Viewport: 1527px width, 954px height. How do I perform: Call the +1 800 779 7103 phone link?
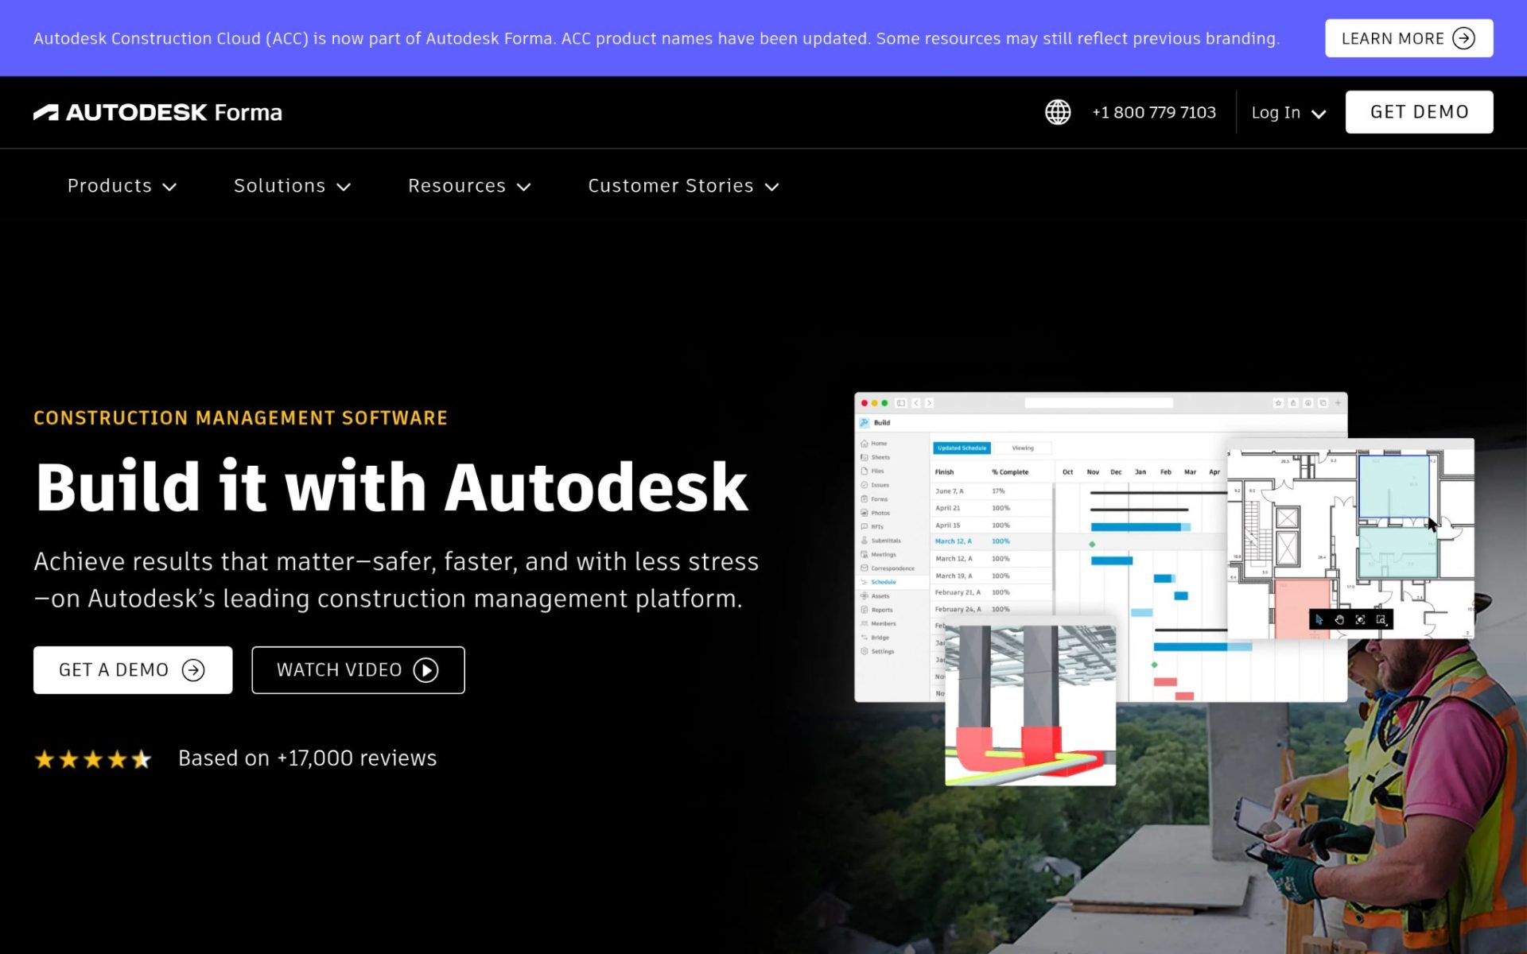[1154, 112]
